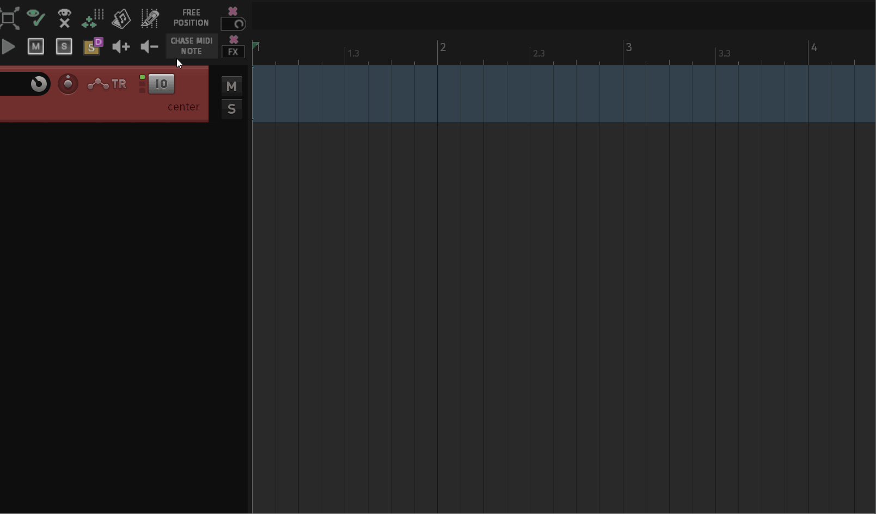876x514 pixels.
Task: Click the pink X FX icon
Action: (234, 47)
